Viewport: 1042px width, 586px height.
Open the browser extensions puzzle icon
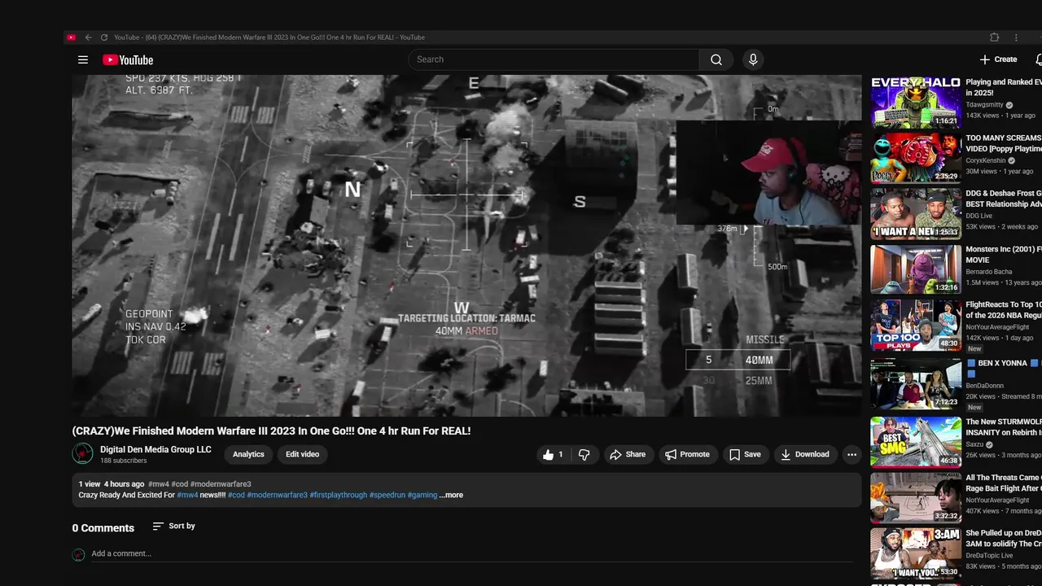click(x=994, y=37)
